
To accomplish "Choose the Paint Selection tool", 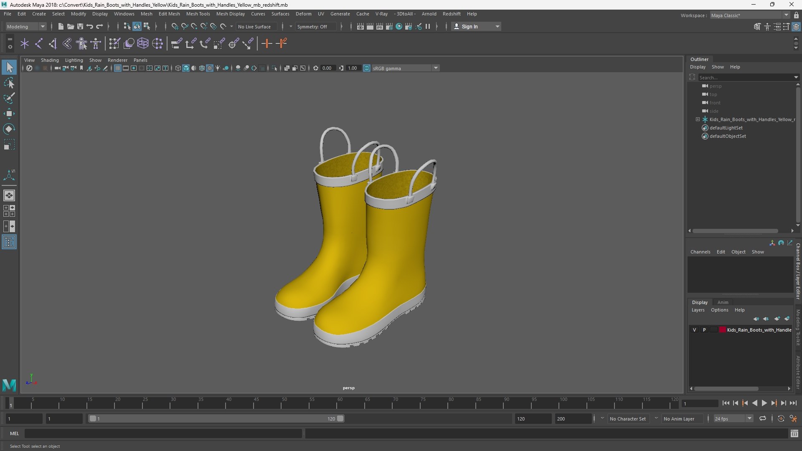I will pos(9,98).
